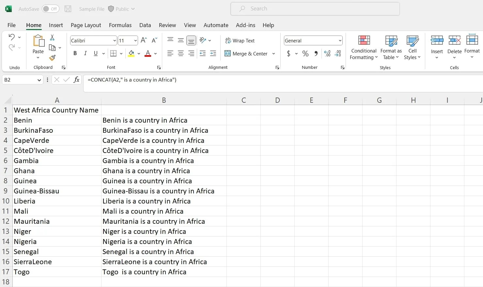Click the Increase Indent icon
The height and width of the screenshot is (287, 483).
pyautogui.click(x=213, y=53)
